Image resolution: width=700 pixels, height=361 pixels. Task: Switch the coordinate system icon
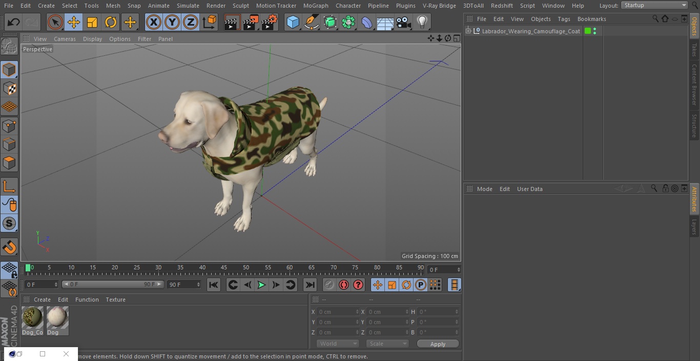click(x=210, y=22)
